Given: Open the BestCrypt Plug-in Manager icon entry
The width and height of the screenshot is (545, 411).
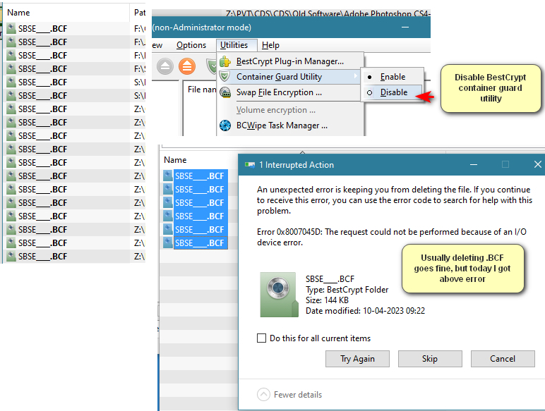Looking at the screenshot, I should coord(225,61).
